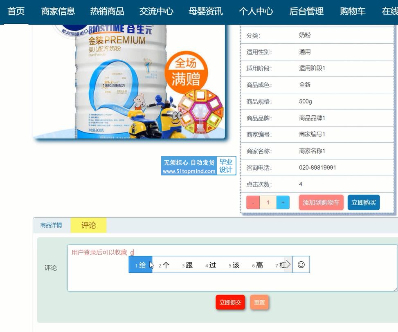Click the 适用阶段1 value

point(312,68)
